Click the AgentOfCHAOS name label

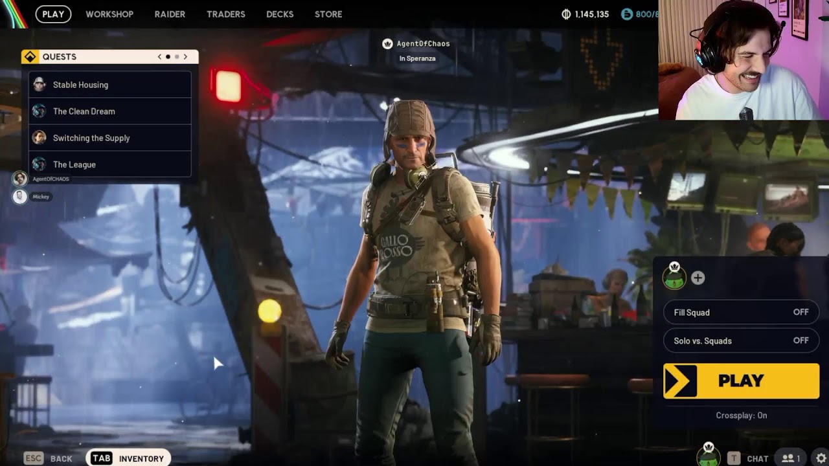[51, 179]
